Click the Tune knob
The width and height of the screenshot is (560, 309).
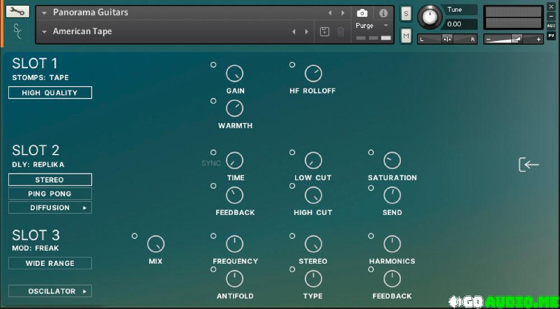[x=430, y=17]
